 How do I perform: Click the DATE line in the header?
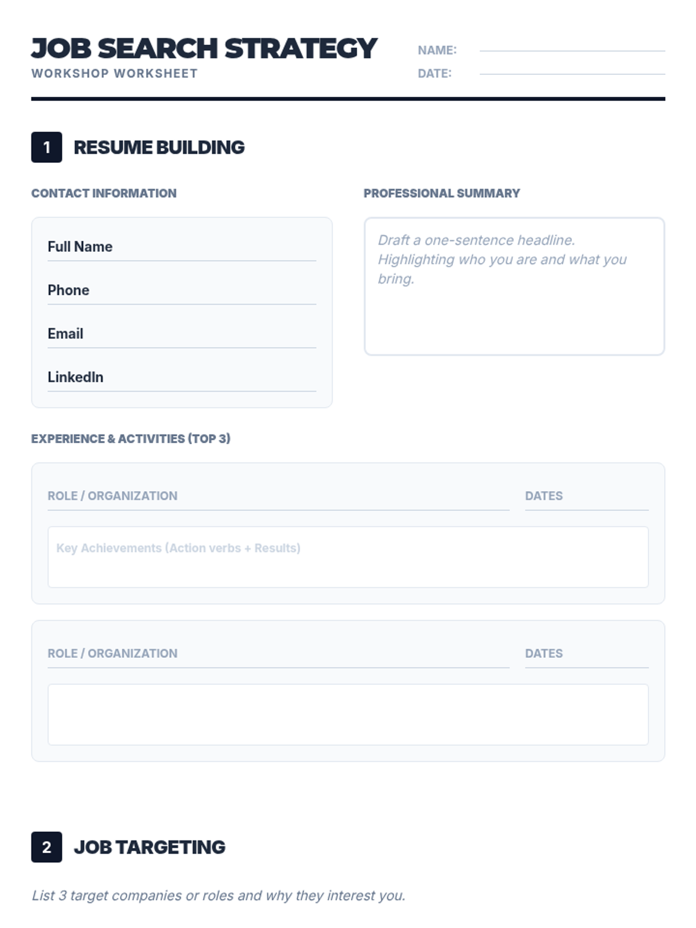[571, 70]
